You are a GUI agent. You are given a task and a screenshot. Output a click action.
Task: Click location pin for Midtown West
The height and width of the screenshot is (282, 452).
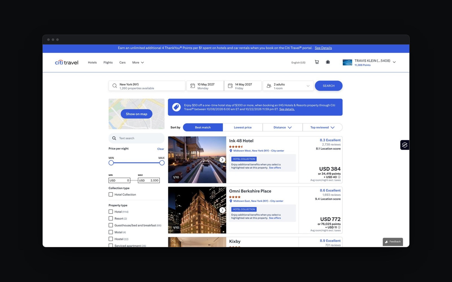(x=231, y=151)
